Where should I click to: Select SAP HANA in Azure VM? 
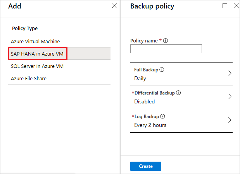coord(37,54)
